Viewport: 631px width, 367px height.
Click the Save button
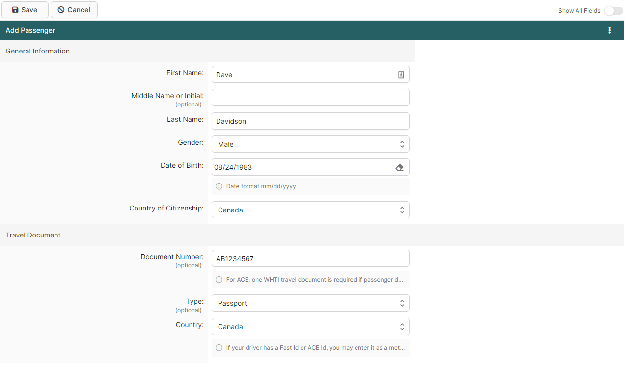coord(25,10)
